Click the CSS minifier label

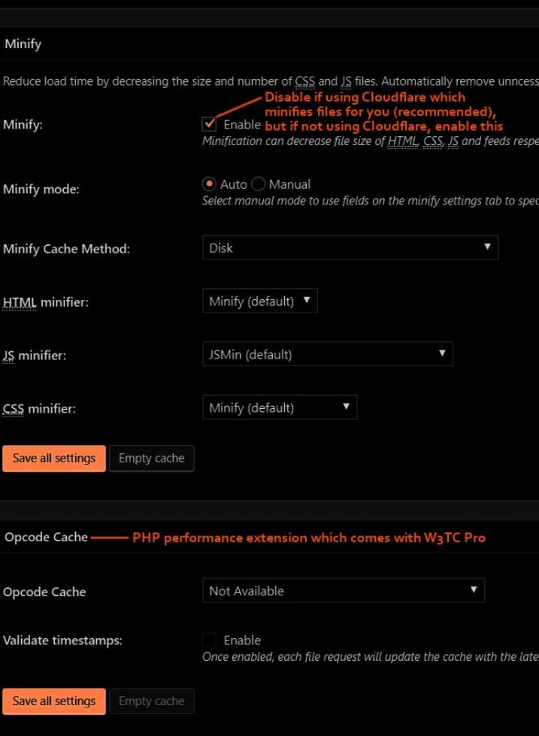point(39,408)
